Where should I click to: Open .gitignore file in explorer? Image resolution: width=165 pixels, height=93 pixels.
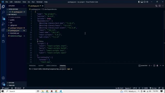tap(14, 25)
